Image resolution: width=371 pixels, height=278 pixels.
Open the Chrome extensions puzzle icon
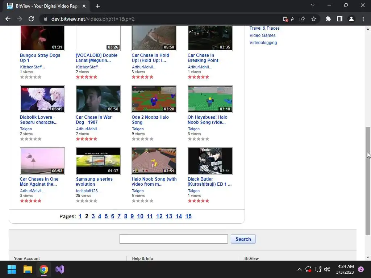(x=328, y=19)
